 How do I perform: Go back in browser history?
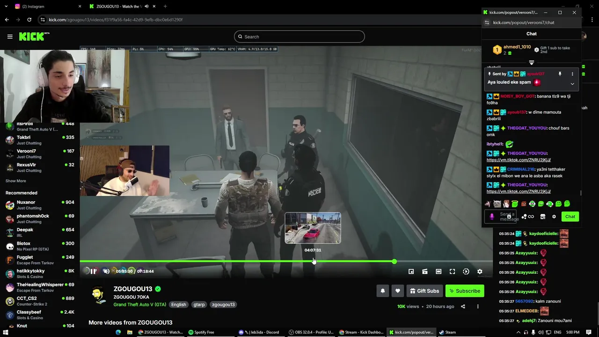[7, 20]
